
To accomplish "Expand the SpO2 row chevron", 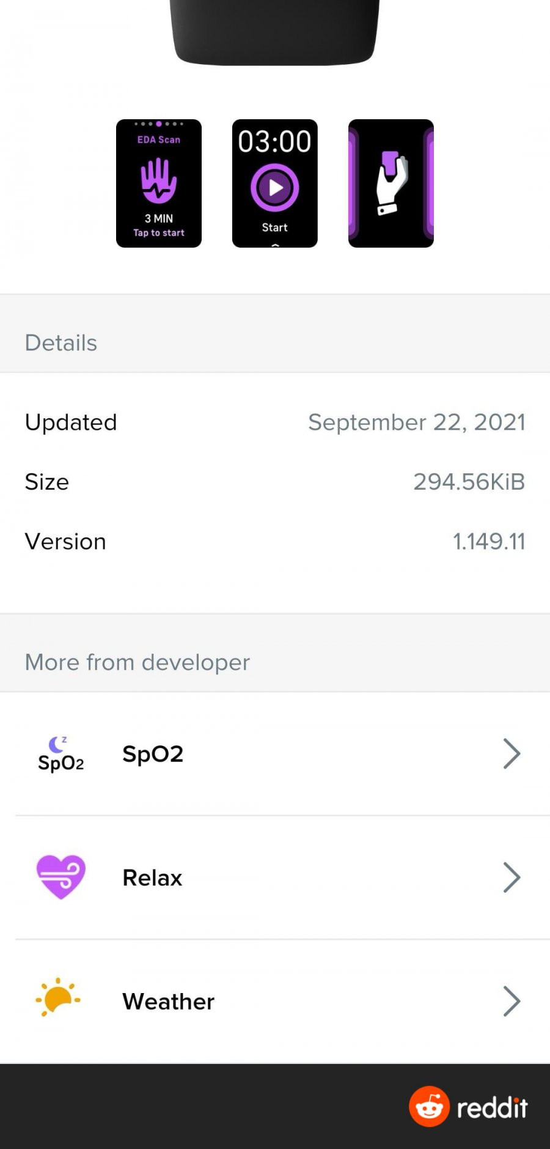I will click(x=512, y=754).
